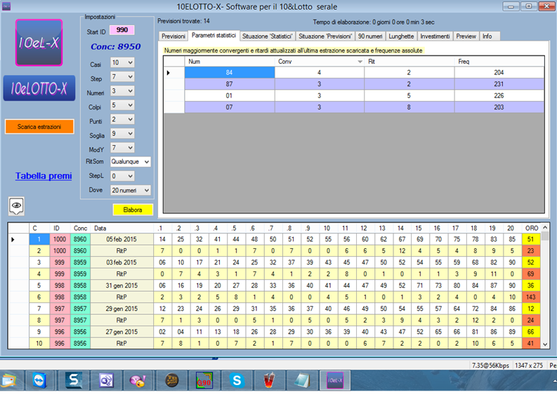Open the Situazione 'Statistici' tab
The image size is (557, 404).
point(268,36)
